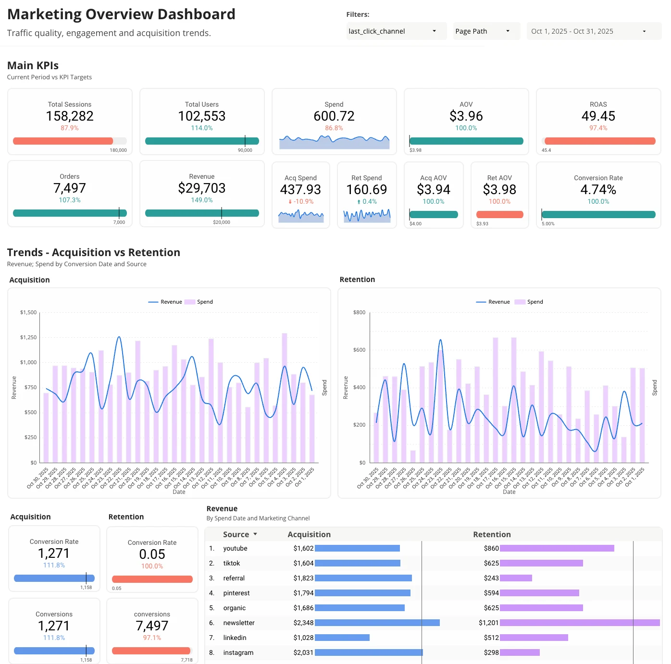Click the Marketing Overview Dashboard title
The height and width of the screenshot is (664, 671).
[x=121, y=14]
